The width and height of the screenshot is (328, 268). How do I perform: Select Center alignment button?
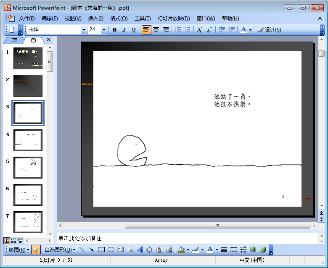pos(156,30)
